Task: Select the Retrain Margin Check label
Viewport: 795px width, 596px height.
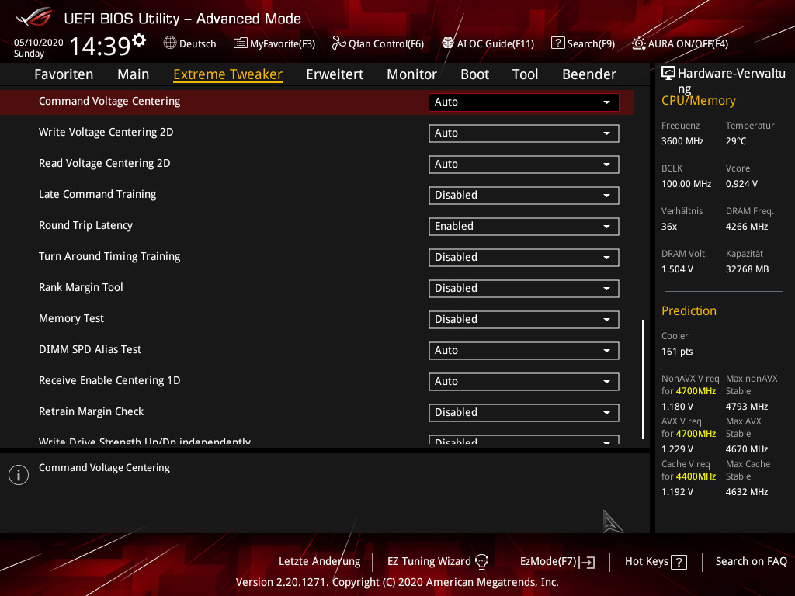Action: click(92, 411)
